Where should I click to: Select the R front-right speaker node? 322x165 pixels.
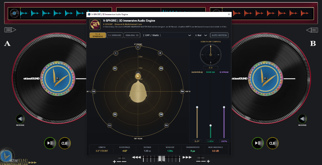pos(160,53)
